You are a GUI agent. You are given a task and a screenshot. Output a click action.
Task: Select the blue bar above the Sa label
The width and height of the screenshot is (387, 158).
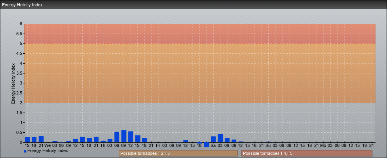click(213, 139)
